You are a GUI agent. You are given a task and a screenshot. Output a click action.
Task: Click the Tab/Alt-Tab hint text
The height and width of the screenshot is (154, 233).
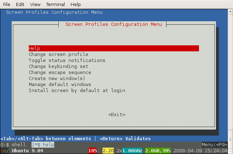[x=46, y=139]
